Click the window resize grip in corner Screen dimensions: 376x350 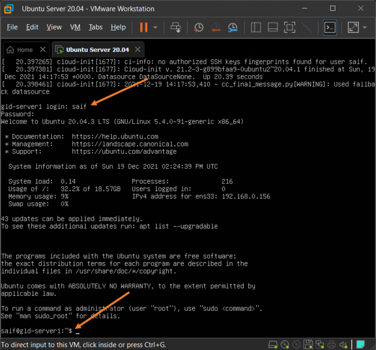click(373, 347)
